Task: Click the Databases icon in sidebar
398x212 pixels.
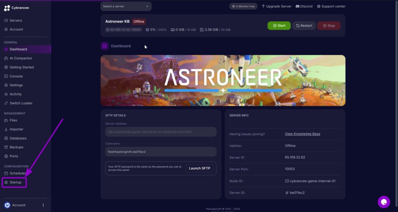Action: pyautogui.click(x=6, y=138)
